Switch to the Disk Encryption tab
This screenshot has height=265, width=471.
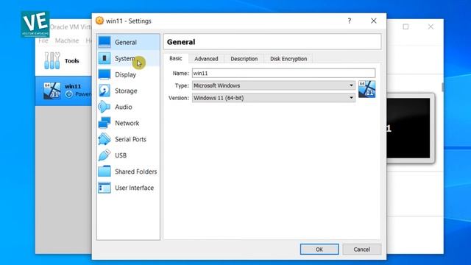288,59
